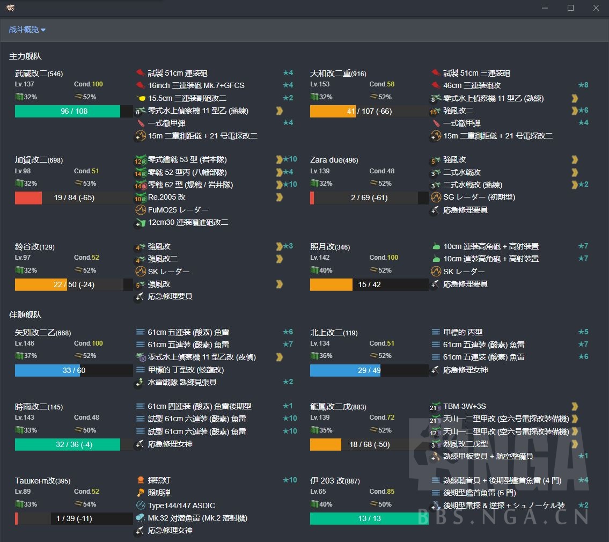
Task: Select the Mk.32 対潜魚雷 anti-submarine weapon icon
Action: coord(140,518)
